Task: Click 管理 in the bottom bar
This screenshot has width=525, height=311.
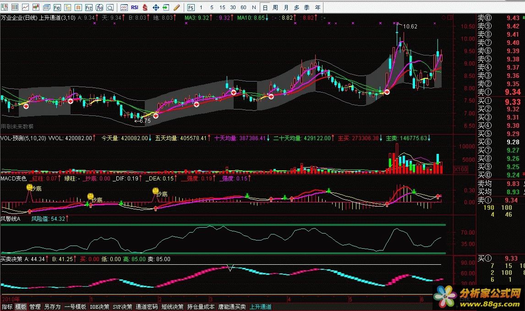Action: click(x=35, y=306)
